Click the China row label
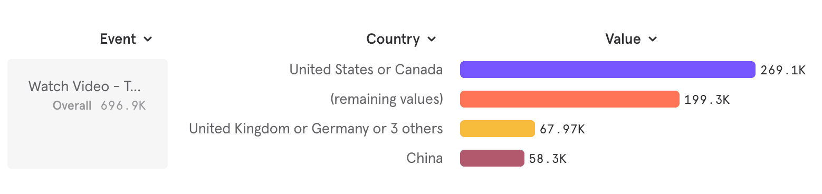 [425, 158]
